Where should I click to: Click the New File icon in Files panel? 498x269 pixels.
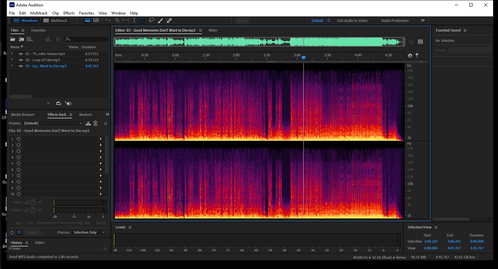[30, 39]
